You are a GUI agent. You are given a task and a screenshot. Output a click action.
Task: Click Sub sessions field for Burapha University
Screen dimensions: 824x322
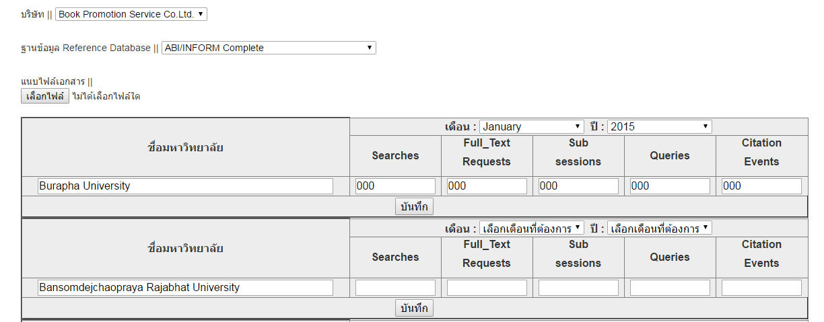(578, 186)
